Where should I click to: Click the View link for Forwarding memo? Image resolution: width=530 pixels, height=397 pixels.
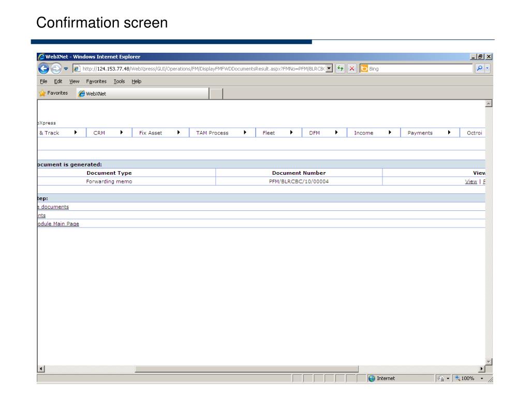point(471,181)
